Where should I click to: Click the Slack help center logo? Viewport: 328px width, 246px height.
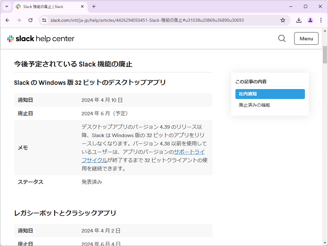(41, 39)
